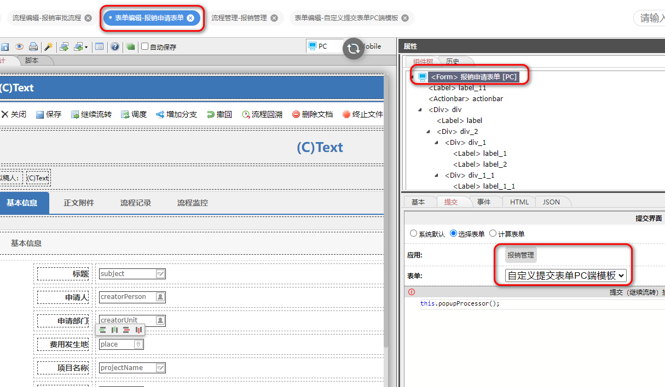Image resolution: width=665 pixels, height=387 pixels.
Task: Click the eye preview icon in toolbar
Action: (19, 47)
